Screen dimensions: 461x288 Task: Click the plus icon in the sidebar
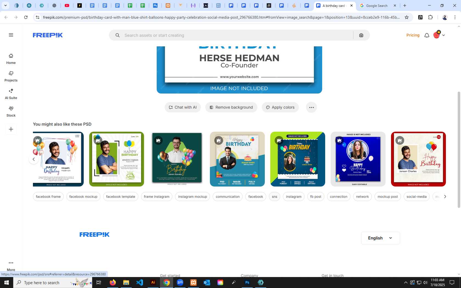[x=11, y=129]
